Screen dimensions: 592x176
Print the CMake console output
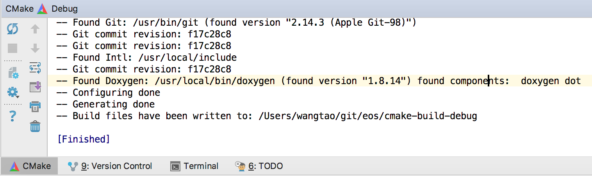[35, 106]
